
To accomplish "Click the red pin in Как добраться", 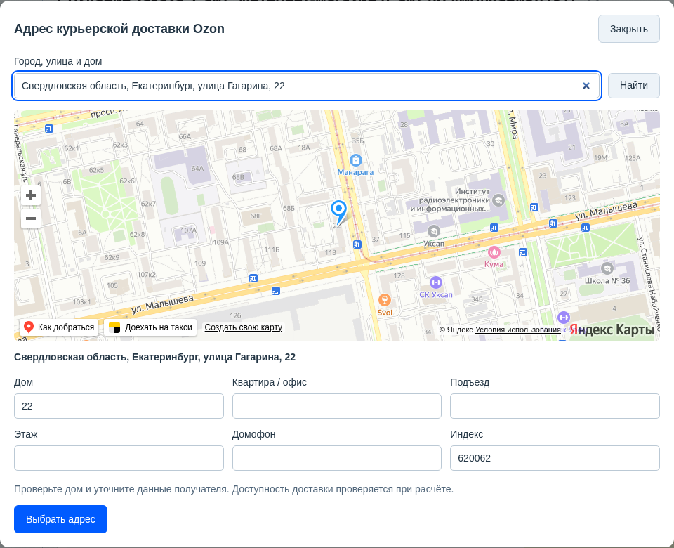I will [29, 327].
